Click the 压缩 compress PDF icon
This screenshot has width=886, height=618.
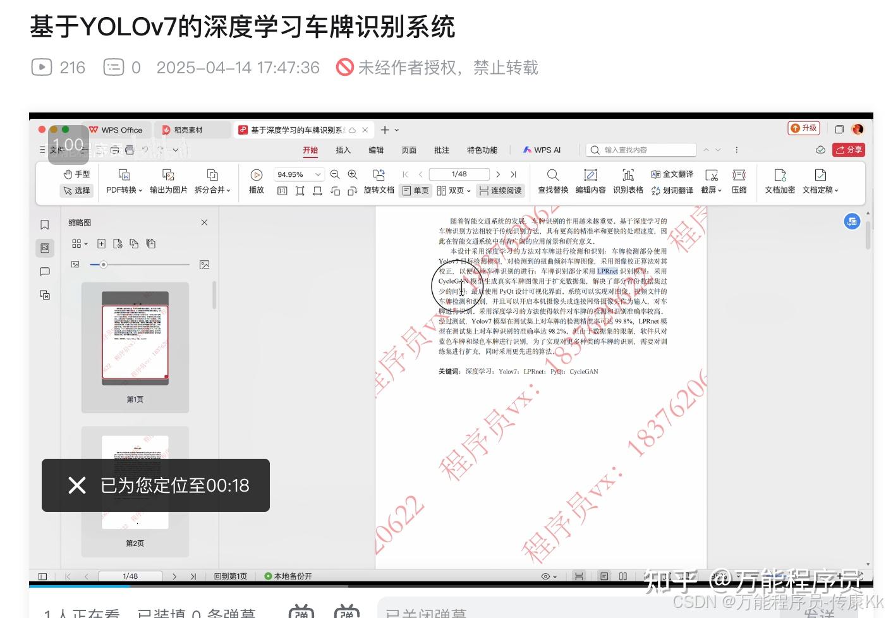[x=739, y=181]
